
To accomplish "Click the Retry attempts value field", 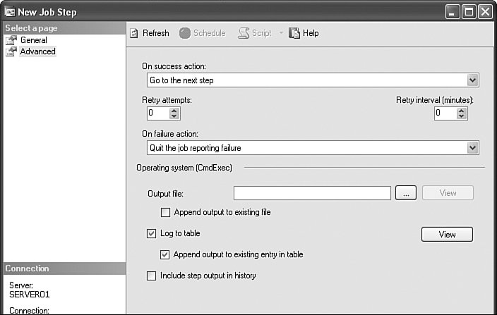I will 158,113.
